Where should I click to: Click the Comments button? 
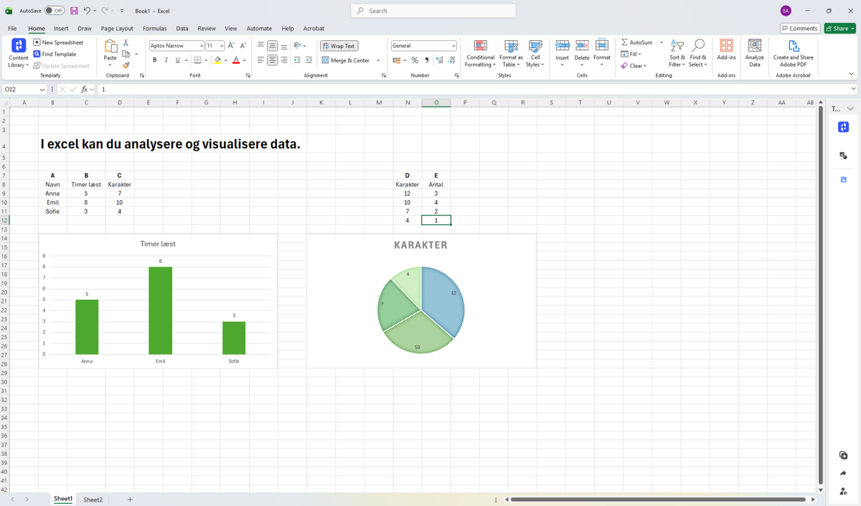[799, 29]
